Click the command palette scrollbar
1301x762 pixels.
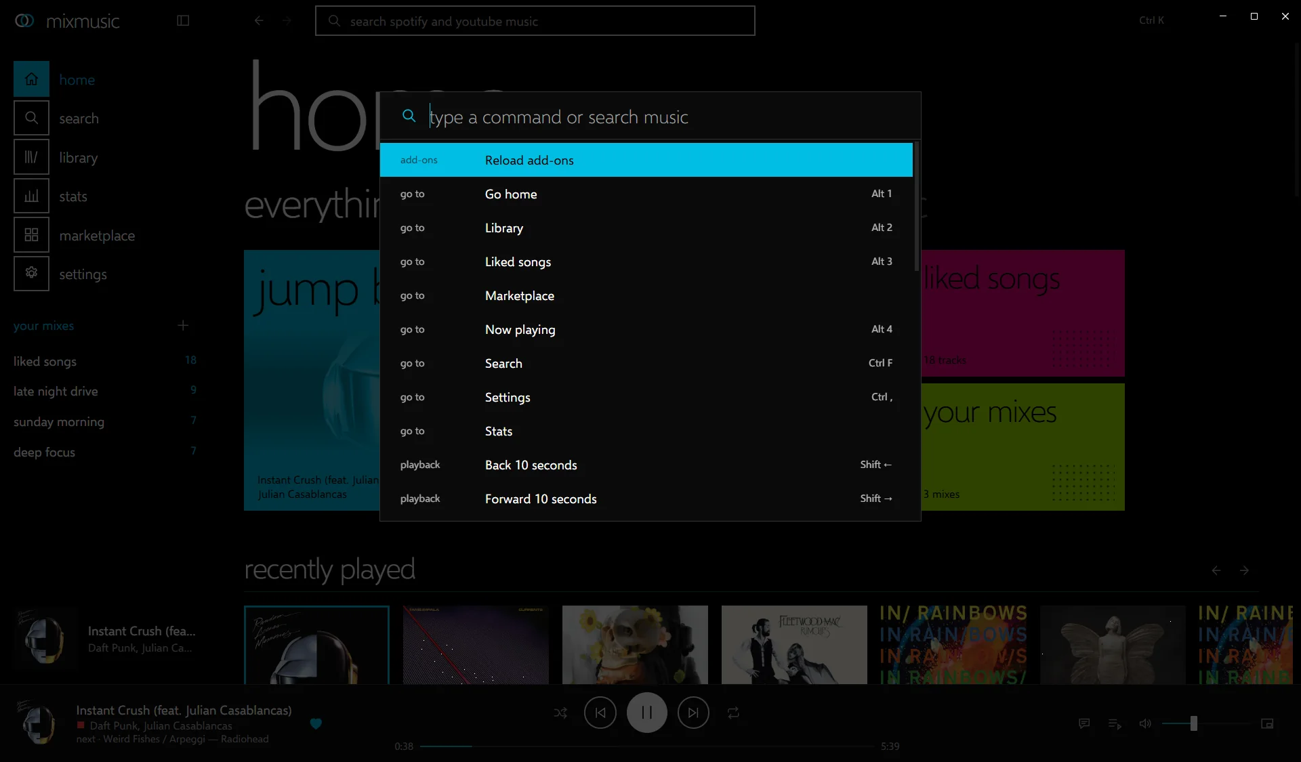916,207
